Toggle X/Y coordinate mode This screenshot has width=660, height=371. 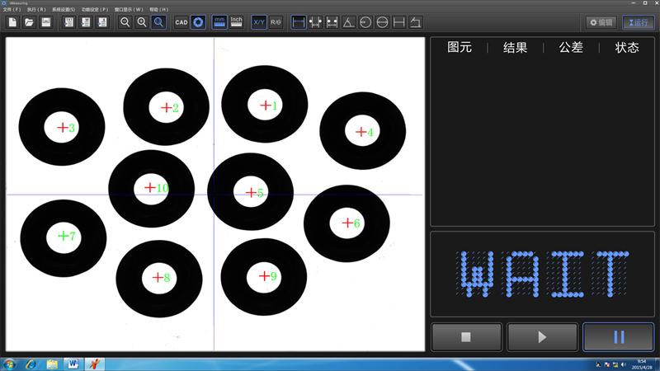tap(259, 22)
